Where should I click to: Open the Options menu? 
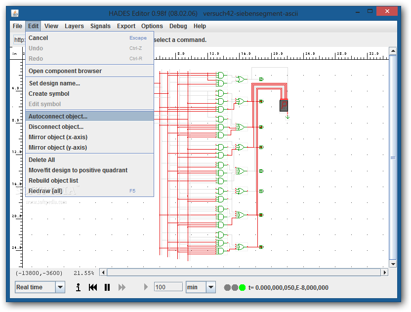point(152,26)
